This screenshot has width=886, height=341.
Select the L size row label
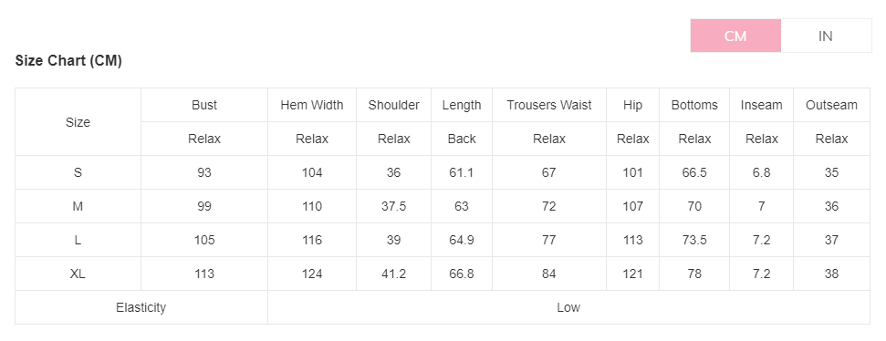pyautogui.click(x=78, y=240)
